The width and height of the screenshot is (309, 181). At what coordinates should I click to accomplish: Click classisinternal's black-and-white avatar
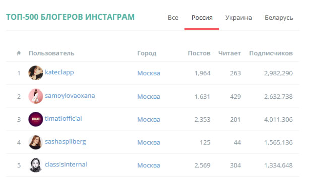point(36,165)
